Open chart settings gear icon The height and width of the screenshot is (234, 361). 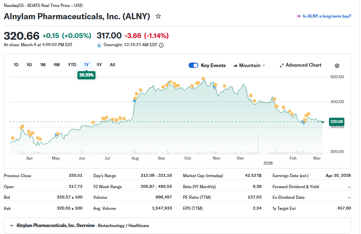pyautogui.click(x=337, y=66)
